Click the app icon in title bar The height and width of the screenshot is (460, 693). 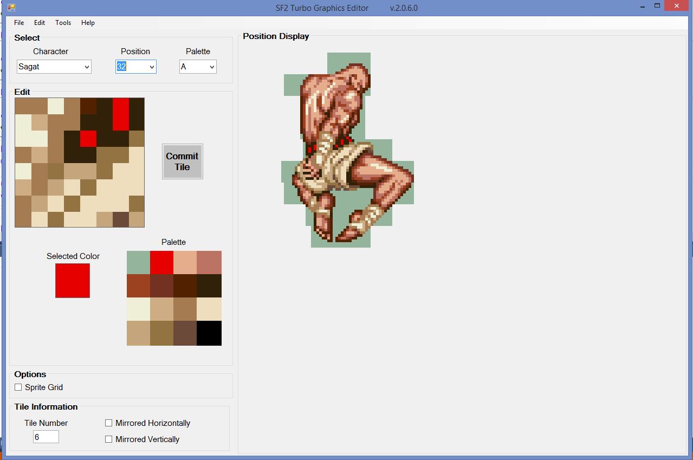pos(11,8)
